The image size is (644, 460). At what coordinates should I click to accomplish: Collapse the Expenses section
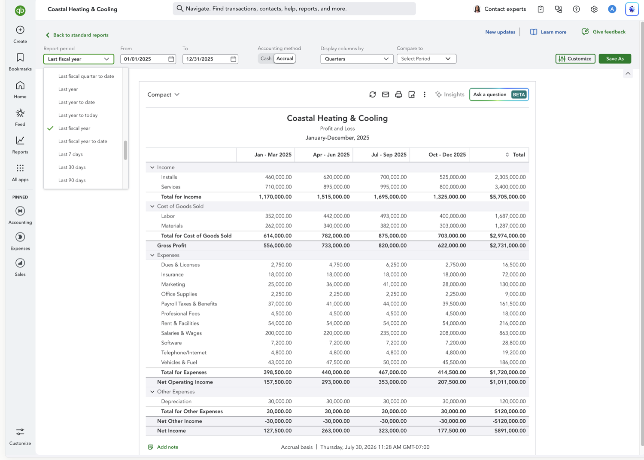click(152, 255)
